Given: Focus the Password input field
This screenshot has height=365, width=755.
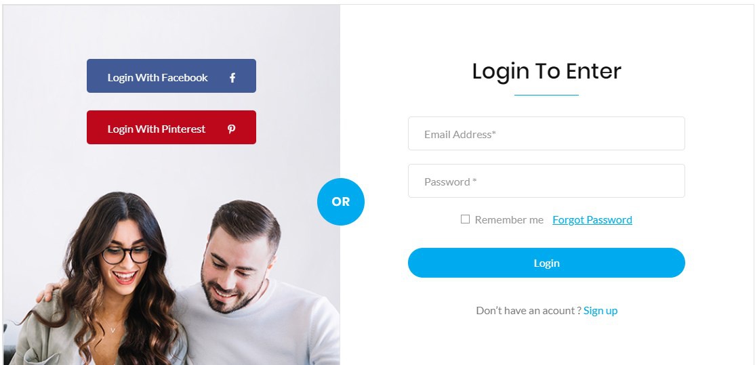Looking at the screenshot, I should [546, 181].
